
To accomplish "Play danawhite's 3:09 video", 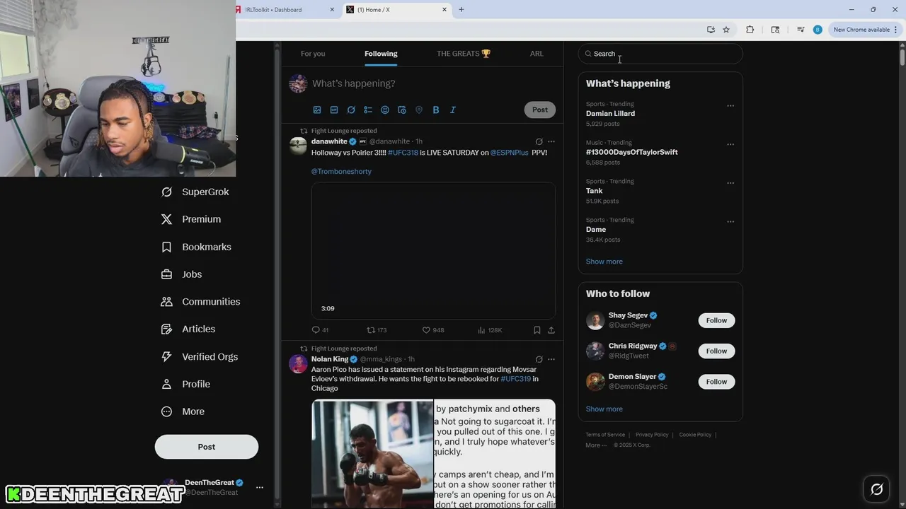I will point(433,250).
